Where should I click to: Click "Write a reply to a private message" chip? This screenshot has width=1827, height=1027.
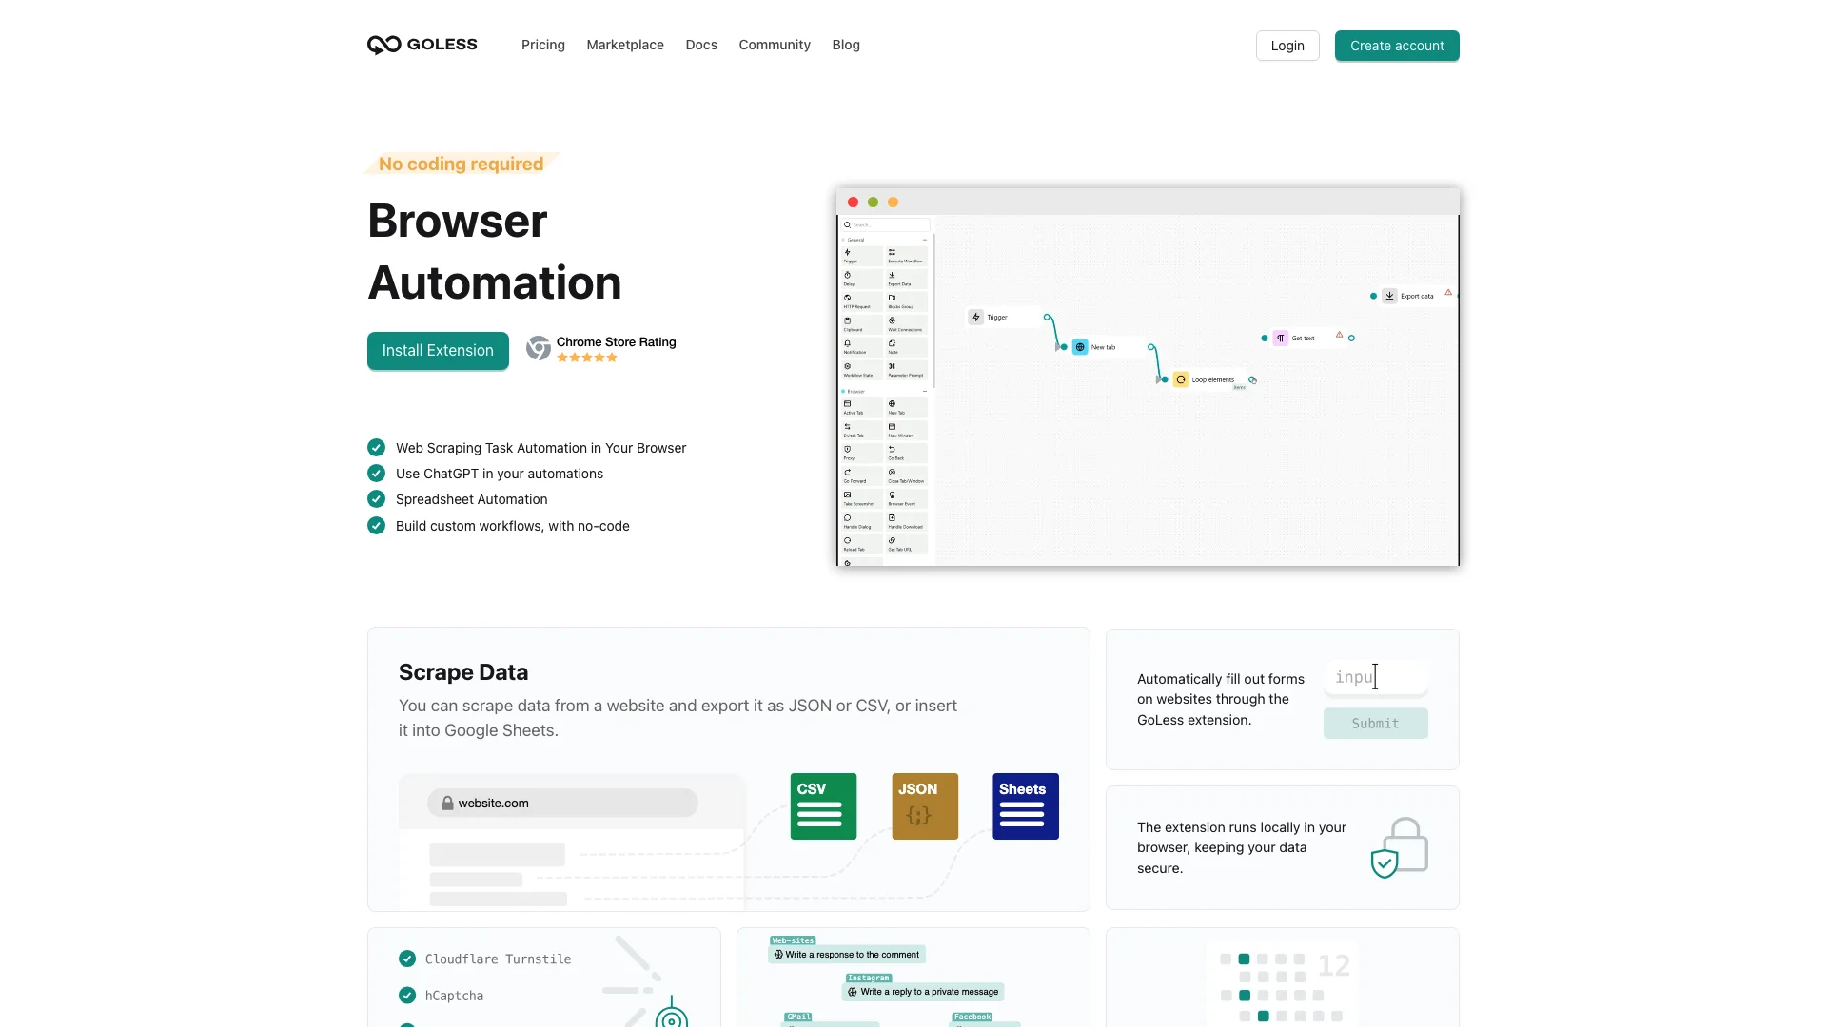pos(923,991)
